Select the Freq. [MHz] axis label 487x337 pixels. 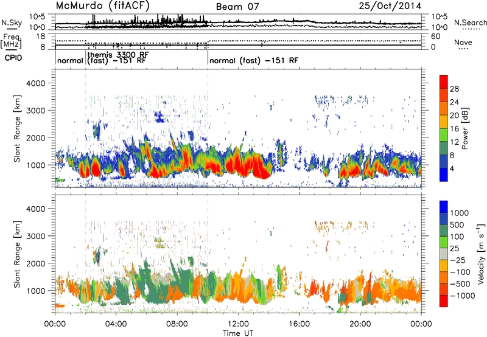tap(11, 41)
